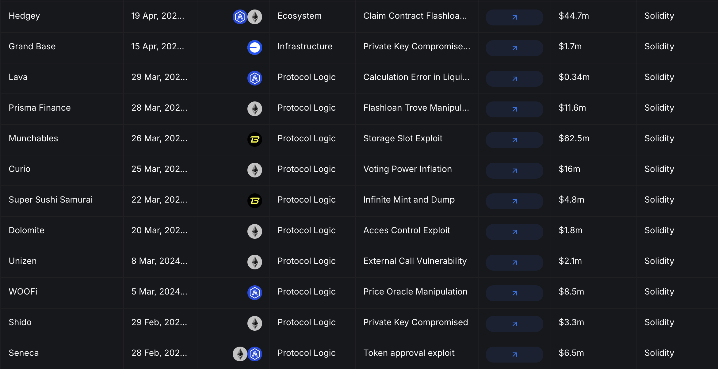Open the Dolomite source link arrow
This screenshot has width=718, height=369.
514,232
